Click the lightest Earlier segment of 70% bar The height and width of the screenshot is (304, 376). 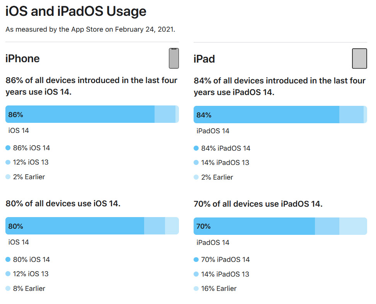(353, 226)
